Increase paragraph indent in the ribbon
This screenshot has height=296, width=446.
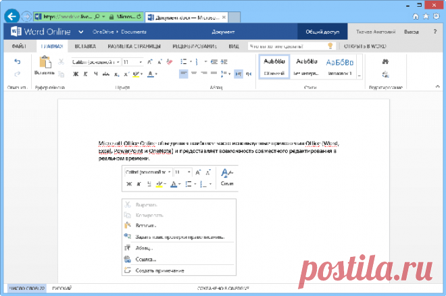pyautogui.click(x=224, y=61)
